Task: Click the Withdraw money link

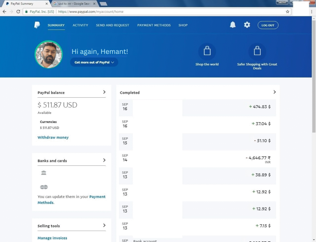Action: coord(53,137)
